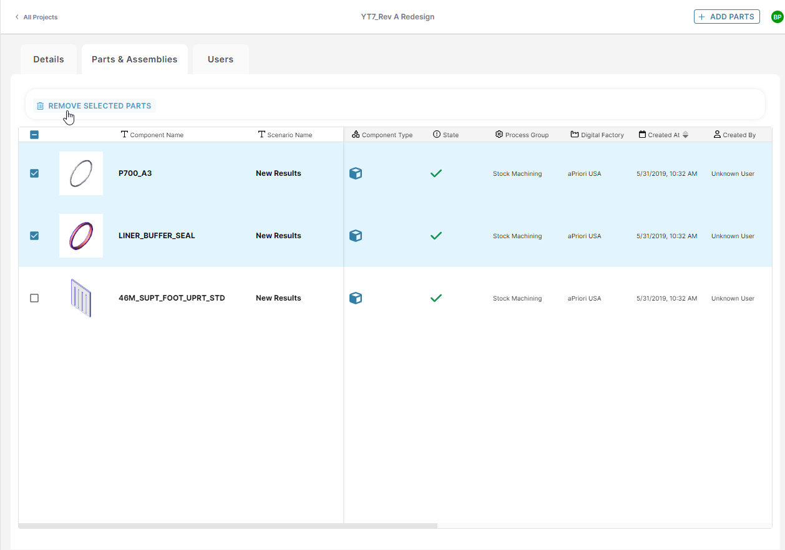The width and height of the screenshot is (785, 550).
Task: Click the Process Group gear column header
Action: tap(522, 135)
